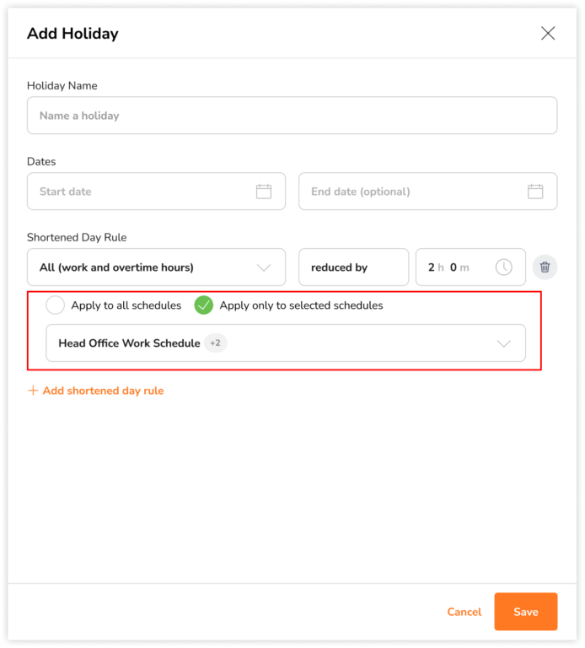Click the hours value in the duration field
This screenshot has width=585, height=648.
coord(432,267)
